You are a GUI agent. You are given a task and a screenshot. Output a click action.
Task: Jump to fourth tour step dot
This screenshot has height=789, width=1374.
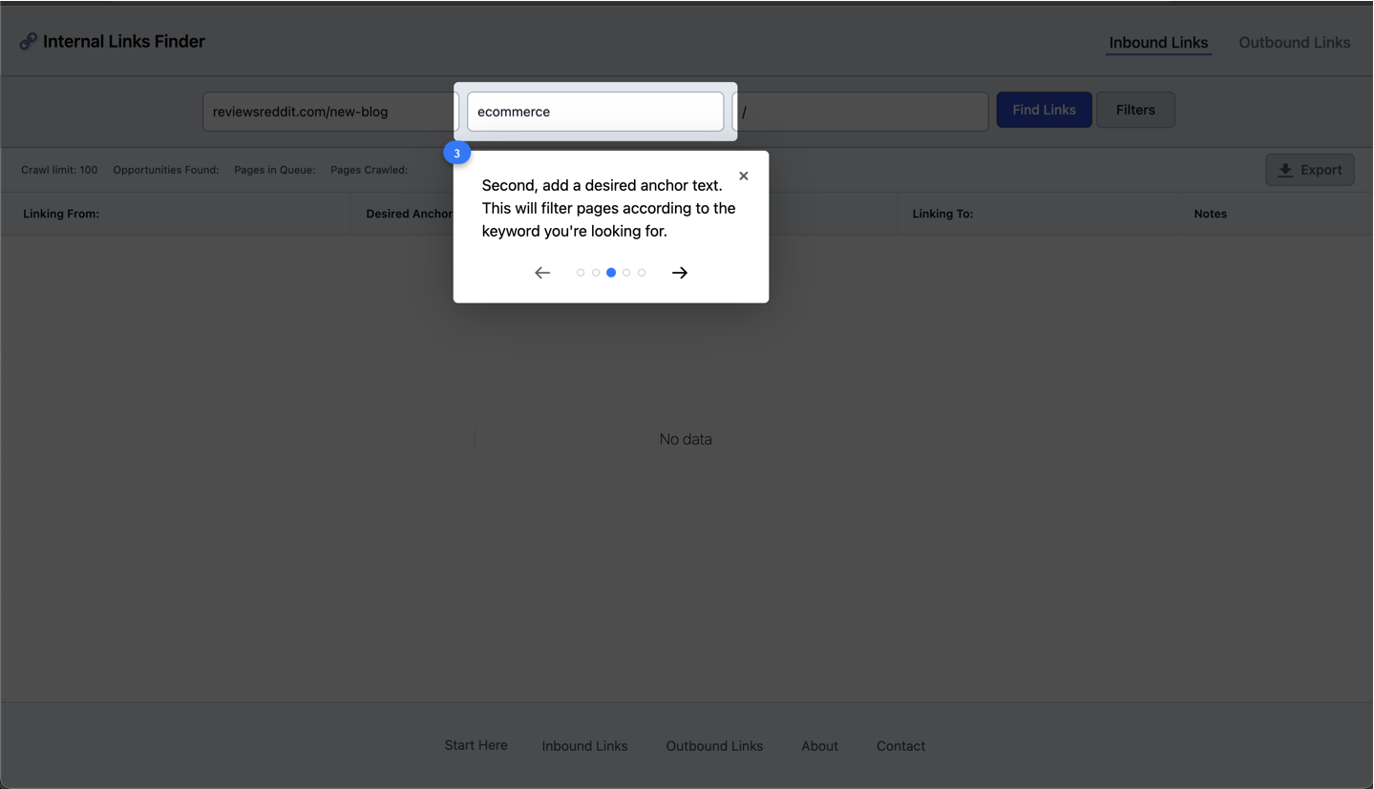click(626, 273)
